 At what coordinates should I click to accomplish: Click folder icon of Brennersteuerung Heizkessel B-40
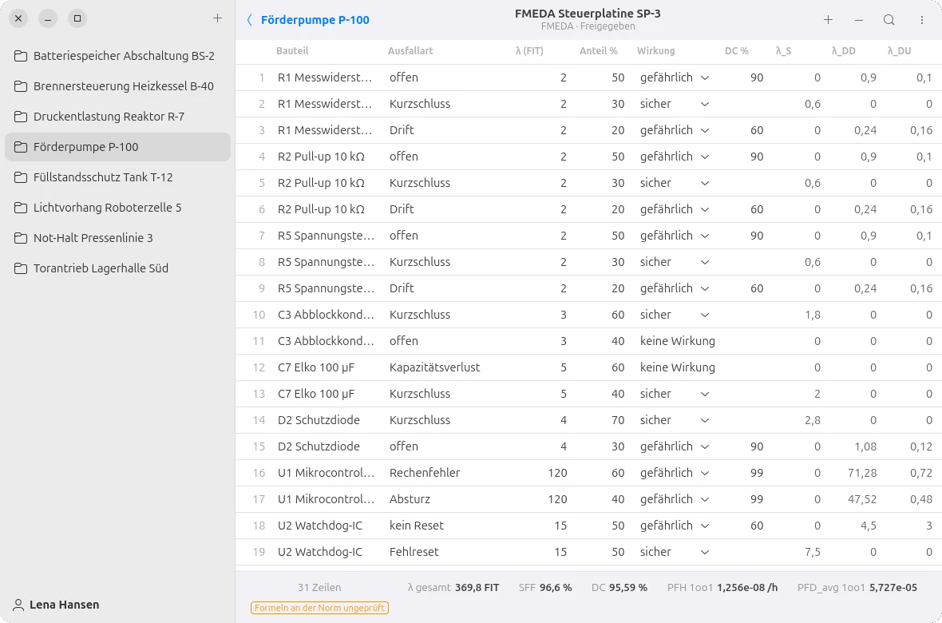coord(21,86)
